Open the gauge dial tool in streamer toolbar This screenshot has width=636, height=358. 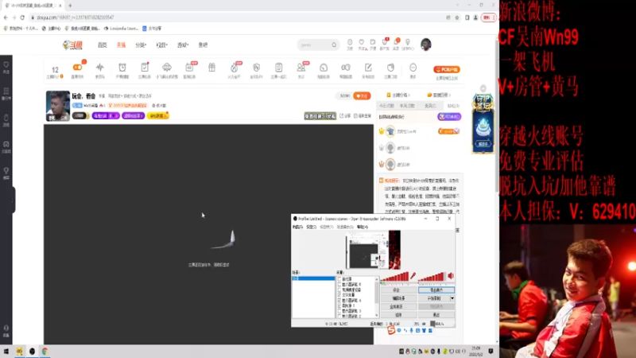tap(324, 68)
